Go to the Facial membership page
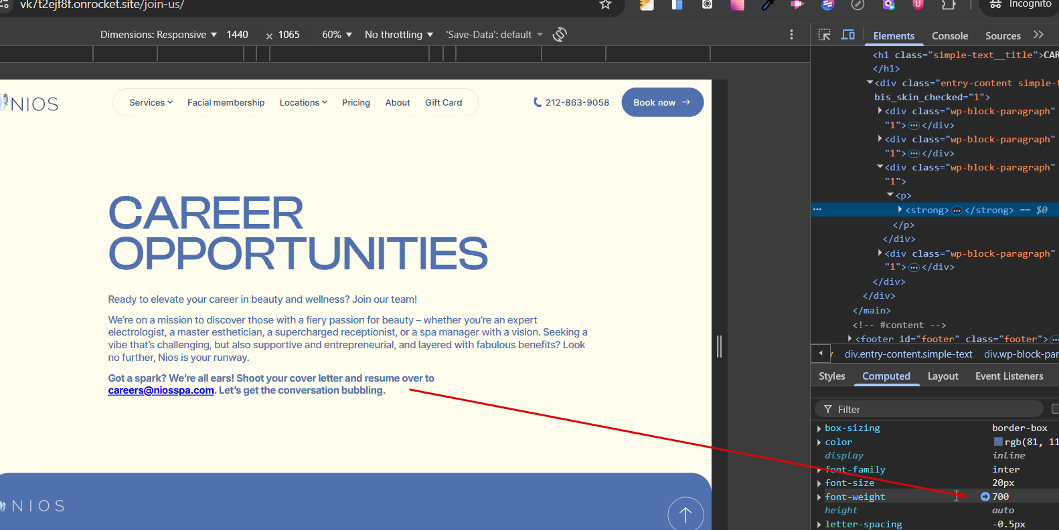The image size is (1059, 530). click(226, 102)
